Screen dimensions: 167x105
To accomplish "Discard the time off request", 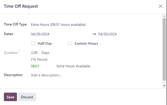I will pos(27,97).
